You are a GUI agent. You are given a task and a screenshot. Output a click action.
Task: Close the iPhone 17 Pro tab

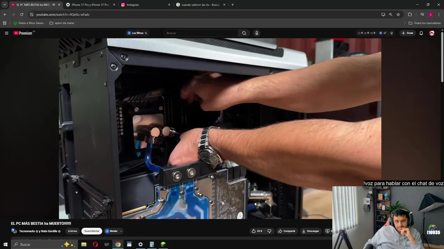tap(114, 5)
